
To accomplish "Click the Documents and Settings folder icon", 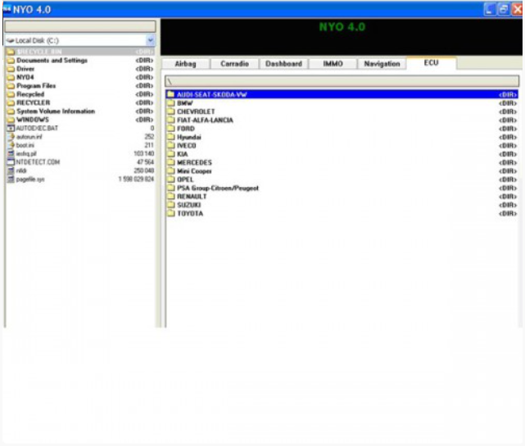I will coord(11,61).
